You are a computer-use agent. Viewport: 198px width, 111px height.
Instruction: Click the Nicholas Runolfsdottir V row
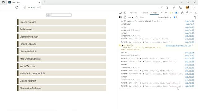(x=62, y=73)
